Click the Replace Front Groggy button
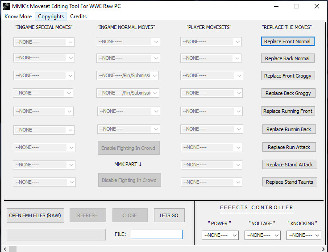Image resolution: width=328 pixels, height=252 pixels. [x=288, y=76]
